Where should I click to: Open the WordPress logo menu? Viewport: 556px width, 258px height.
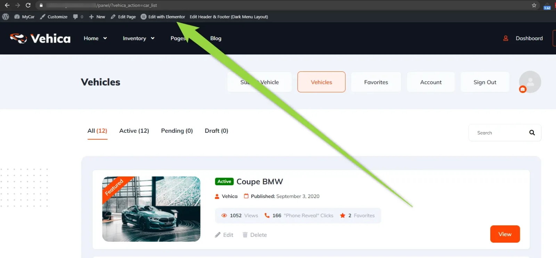[x=6, y=17]
